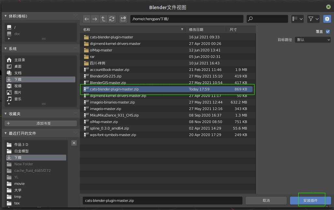334x210 pixels.
Task: Navigate up to the parent directory
Action: (103, 19)
